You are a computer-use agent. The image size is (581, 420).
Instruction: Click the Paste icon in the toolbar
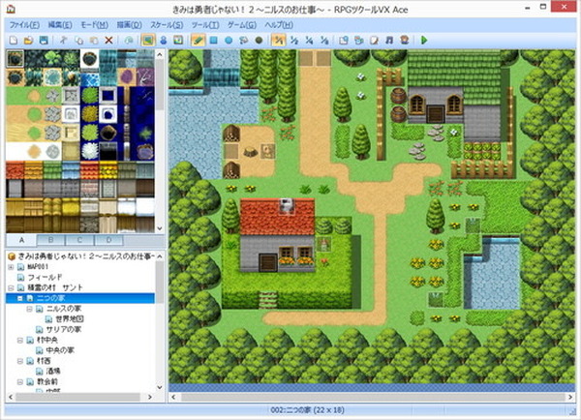tap(94, 40)
